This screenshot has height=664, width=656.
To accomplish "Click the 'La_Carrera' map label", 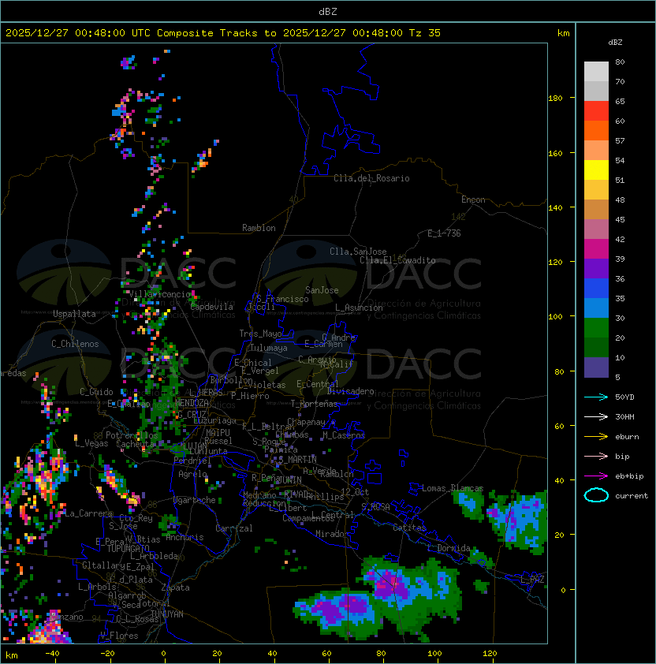I will (88, 513).
